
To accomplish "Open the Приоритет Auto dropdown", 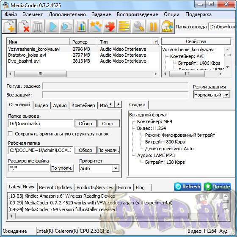I will (99, 168).
